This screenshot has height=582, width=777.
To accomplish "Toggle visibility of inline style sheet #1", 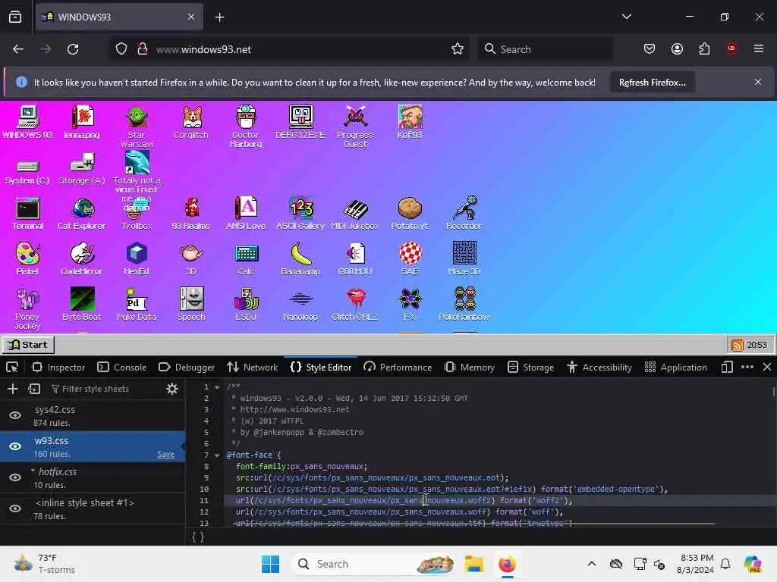I will click(x=15, y=508).
